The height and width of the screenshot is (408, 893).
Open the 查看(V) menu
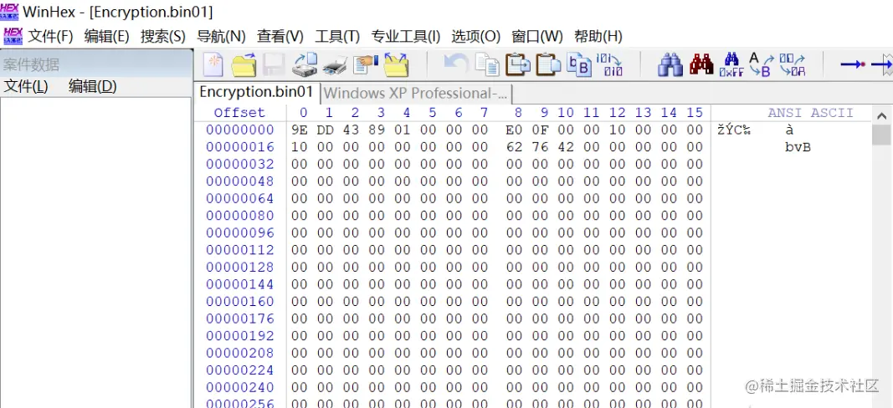(280, 37)
